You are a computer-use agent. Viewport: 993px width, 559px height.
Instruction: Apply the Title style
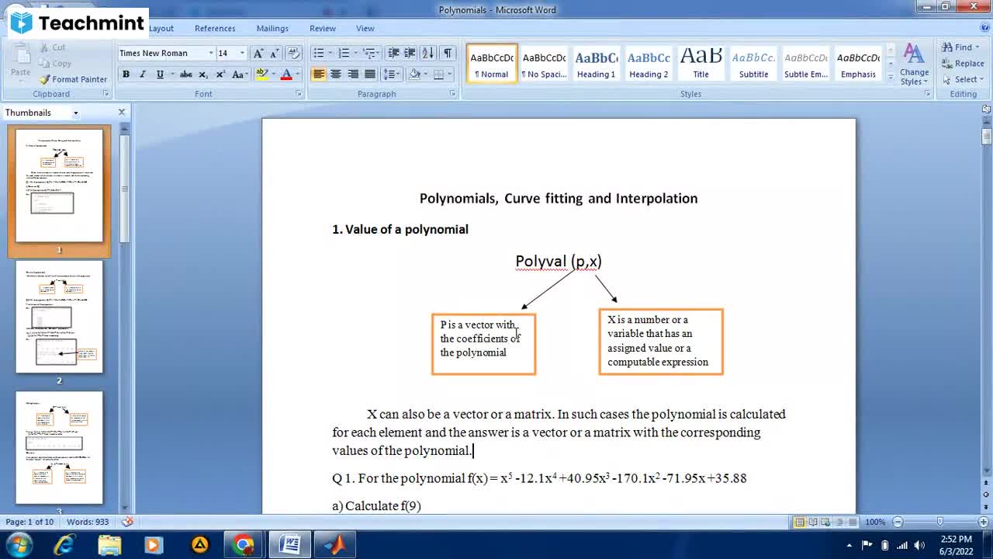pyautogui.click(x=701, y=63)
